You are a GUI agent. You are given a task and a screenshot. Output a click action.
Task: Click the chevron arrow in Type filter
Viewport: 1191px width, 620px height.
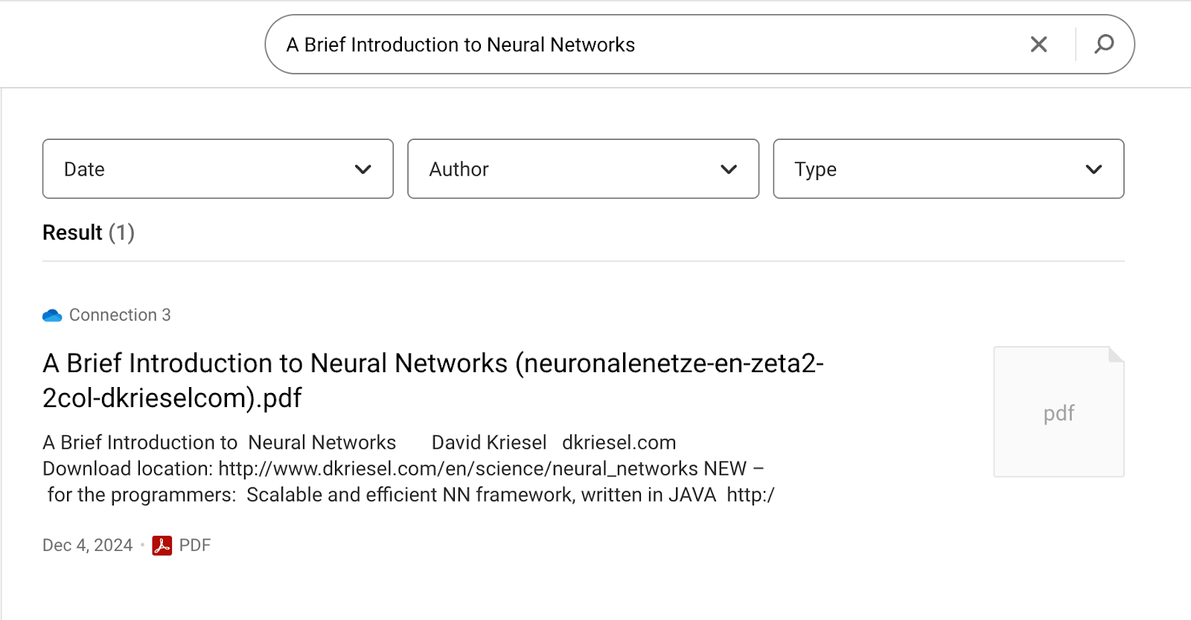pos(1093,170)
